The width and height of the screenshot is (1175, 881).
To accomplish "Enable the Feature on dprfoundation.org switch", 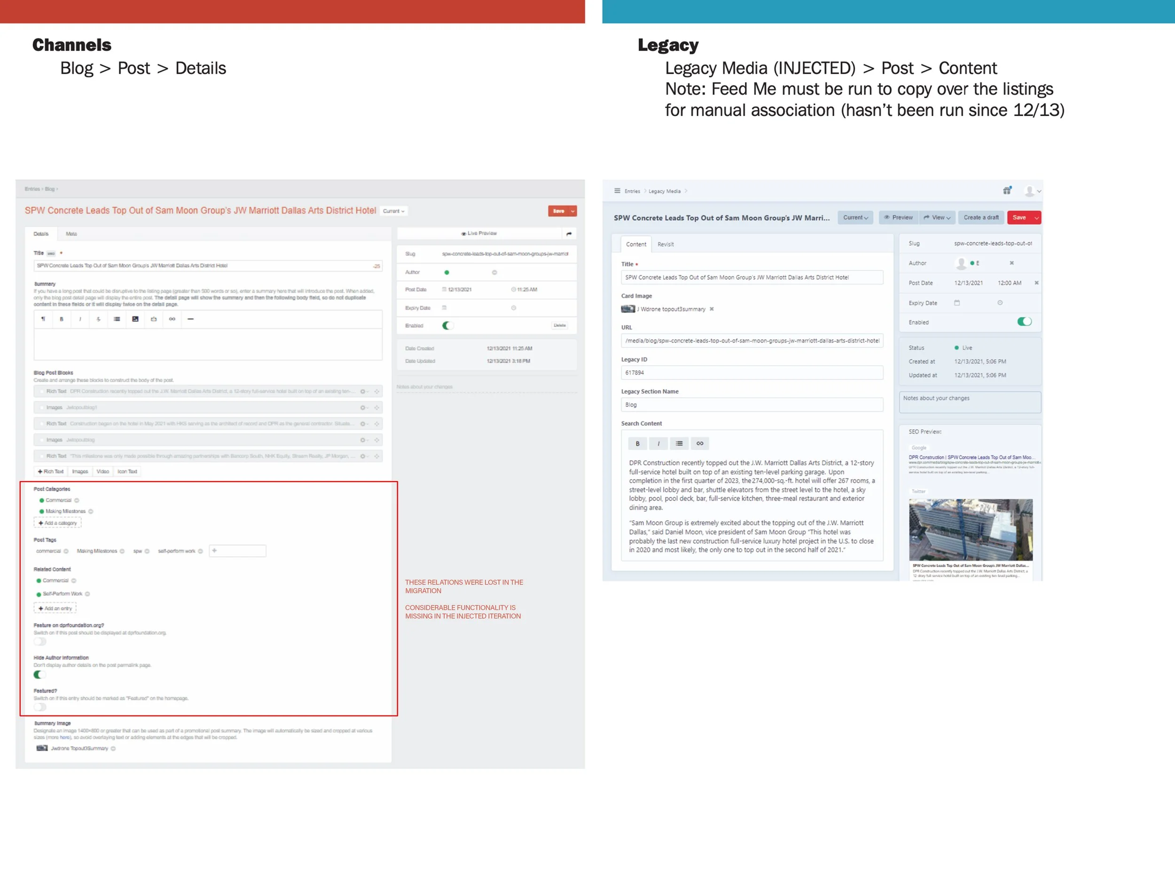I will pyautogui.click(x=39, y=641).
